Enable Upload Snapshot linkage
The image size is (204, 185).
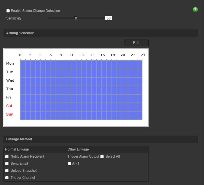7,171
